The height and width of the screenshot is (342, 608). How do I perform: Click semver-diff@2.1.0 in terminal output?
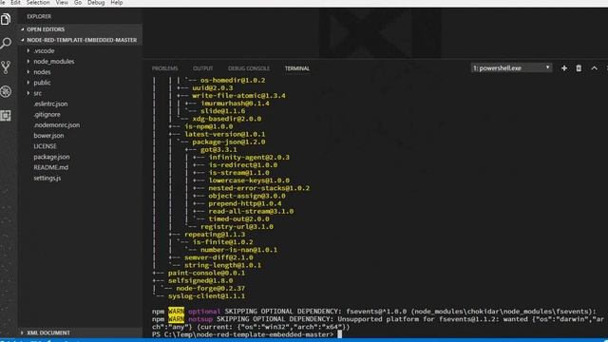(x=218, y=257)
